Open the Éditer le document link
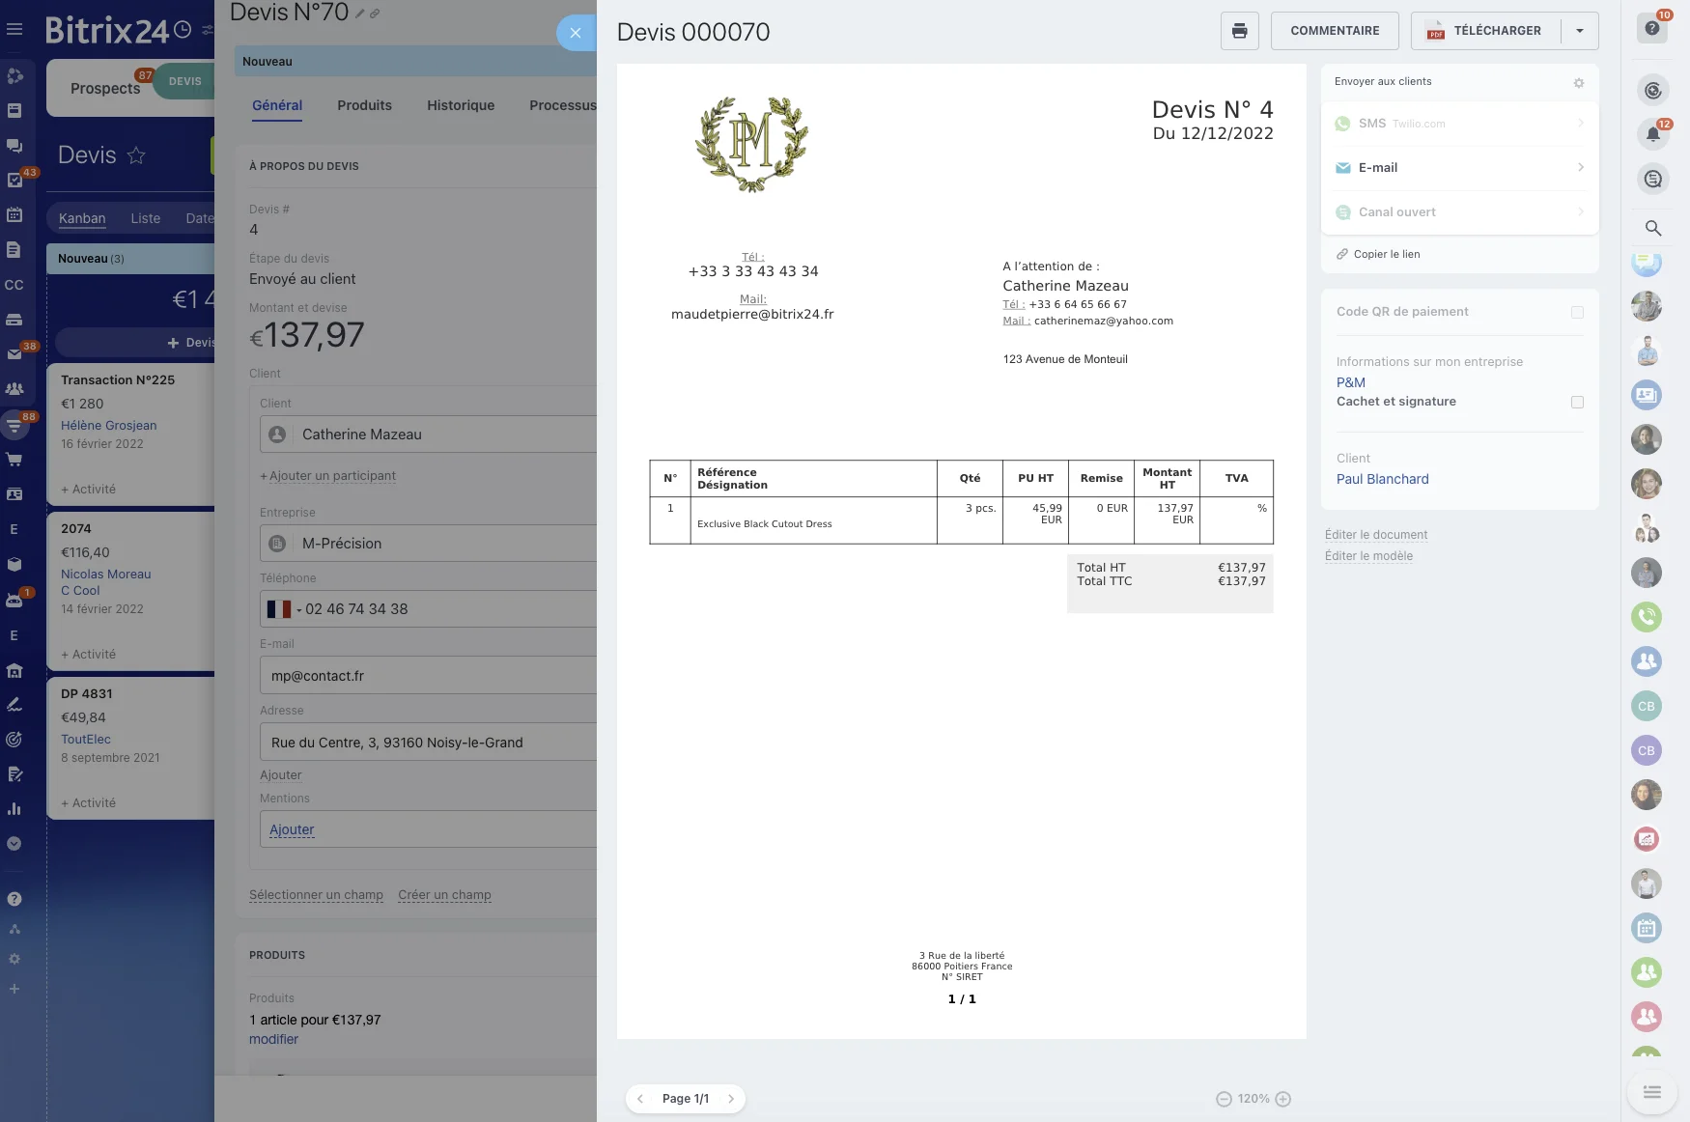 (1375, 535)
